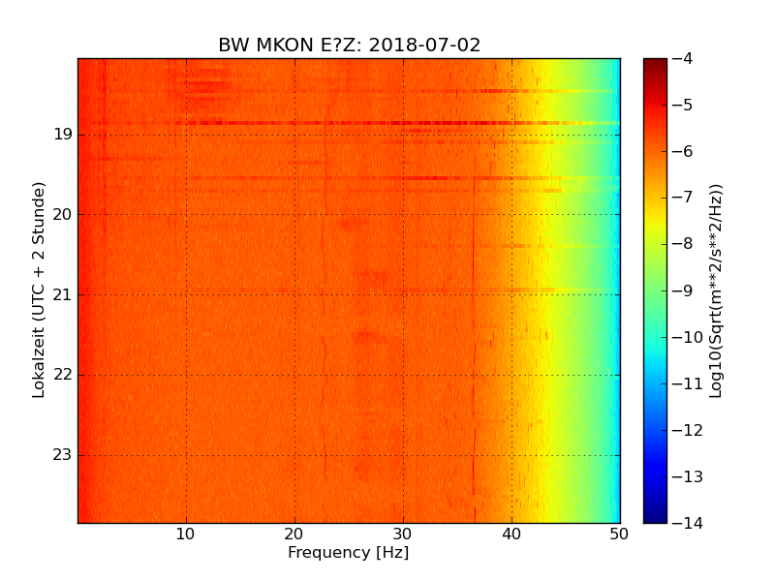Click the x-axis tick label 20
This screenshot has height=581, width=775.
click(x=294, y=535)
